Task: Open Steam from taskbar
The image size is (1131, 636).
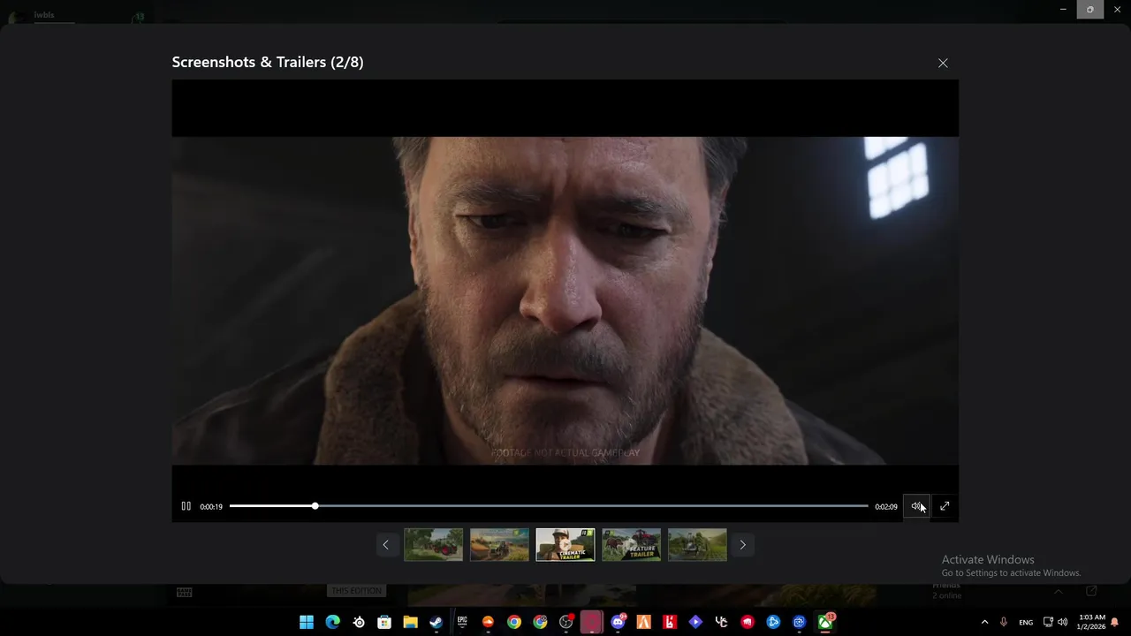Action: (436, 622)
